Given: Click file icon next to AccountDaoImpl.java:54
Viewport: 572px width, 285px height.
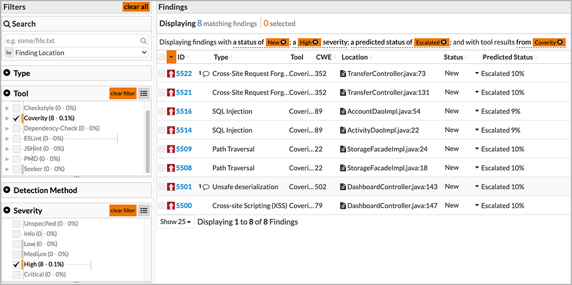Looking at the screenshot, I should 343,111.
